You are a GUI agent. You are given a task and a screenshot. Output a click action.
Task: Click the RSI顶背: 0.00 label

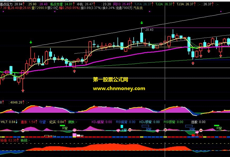pyautogui.click(x=173, y=122)
